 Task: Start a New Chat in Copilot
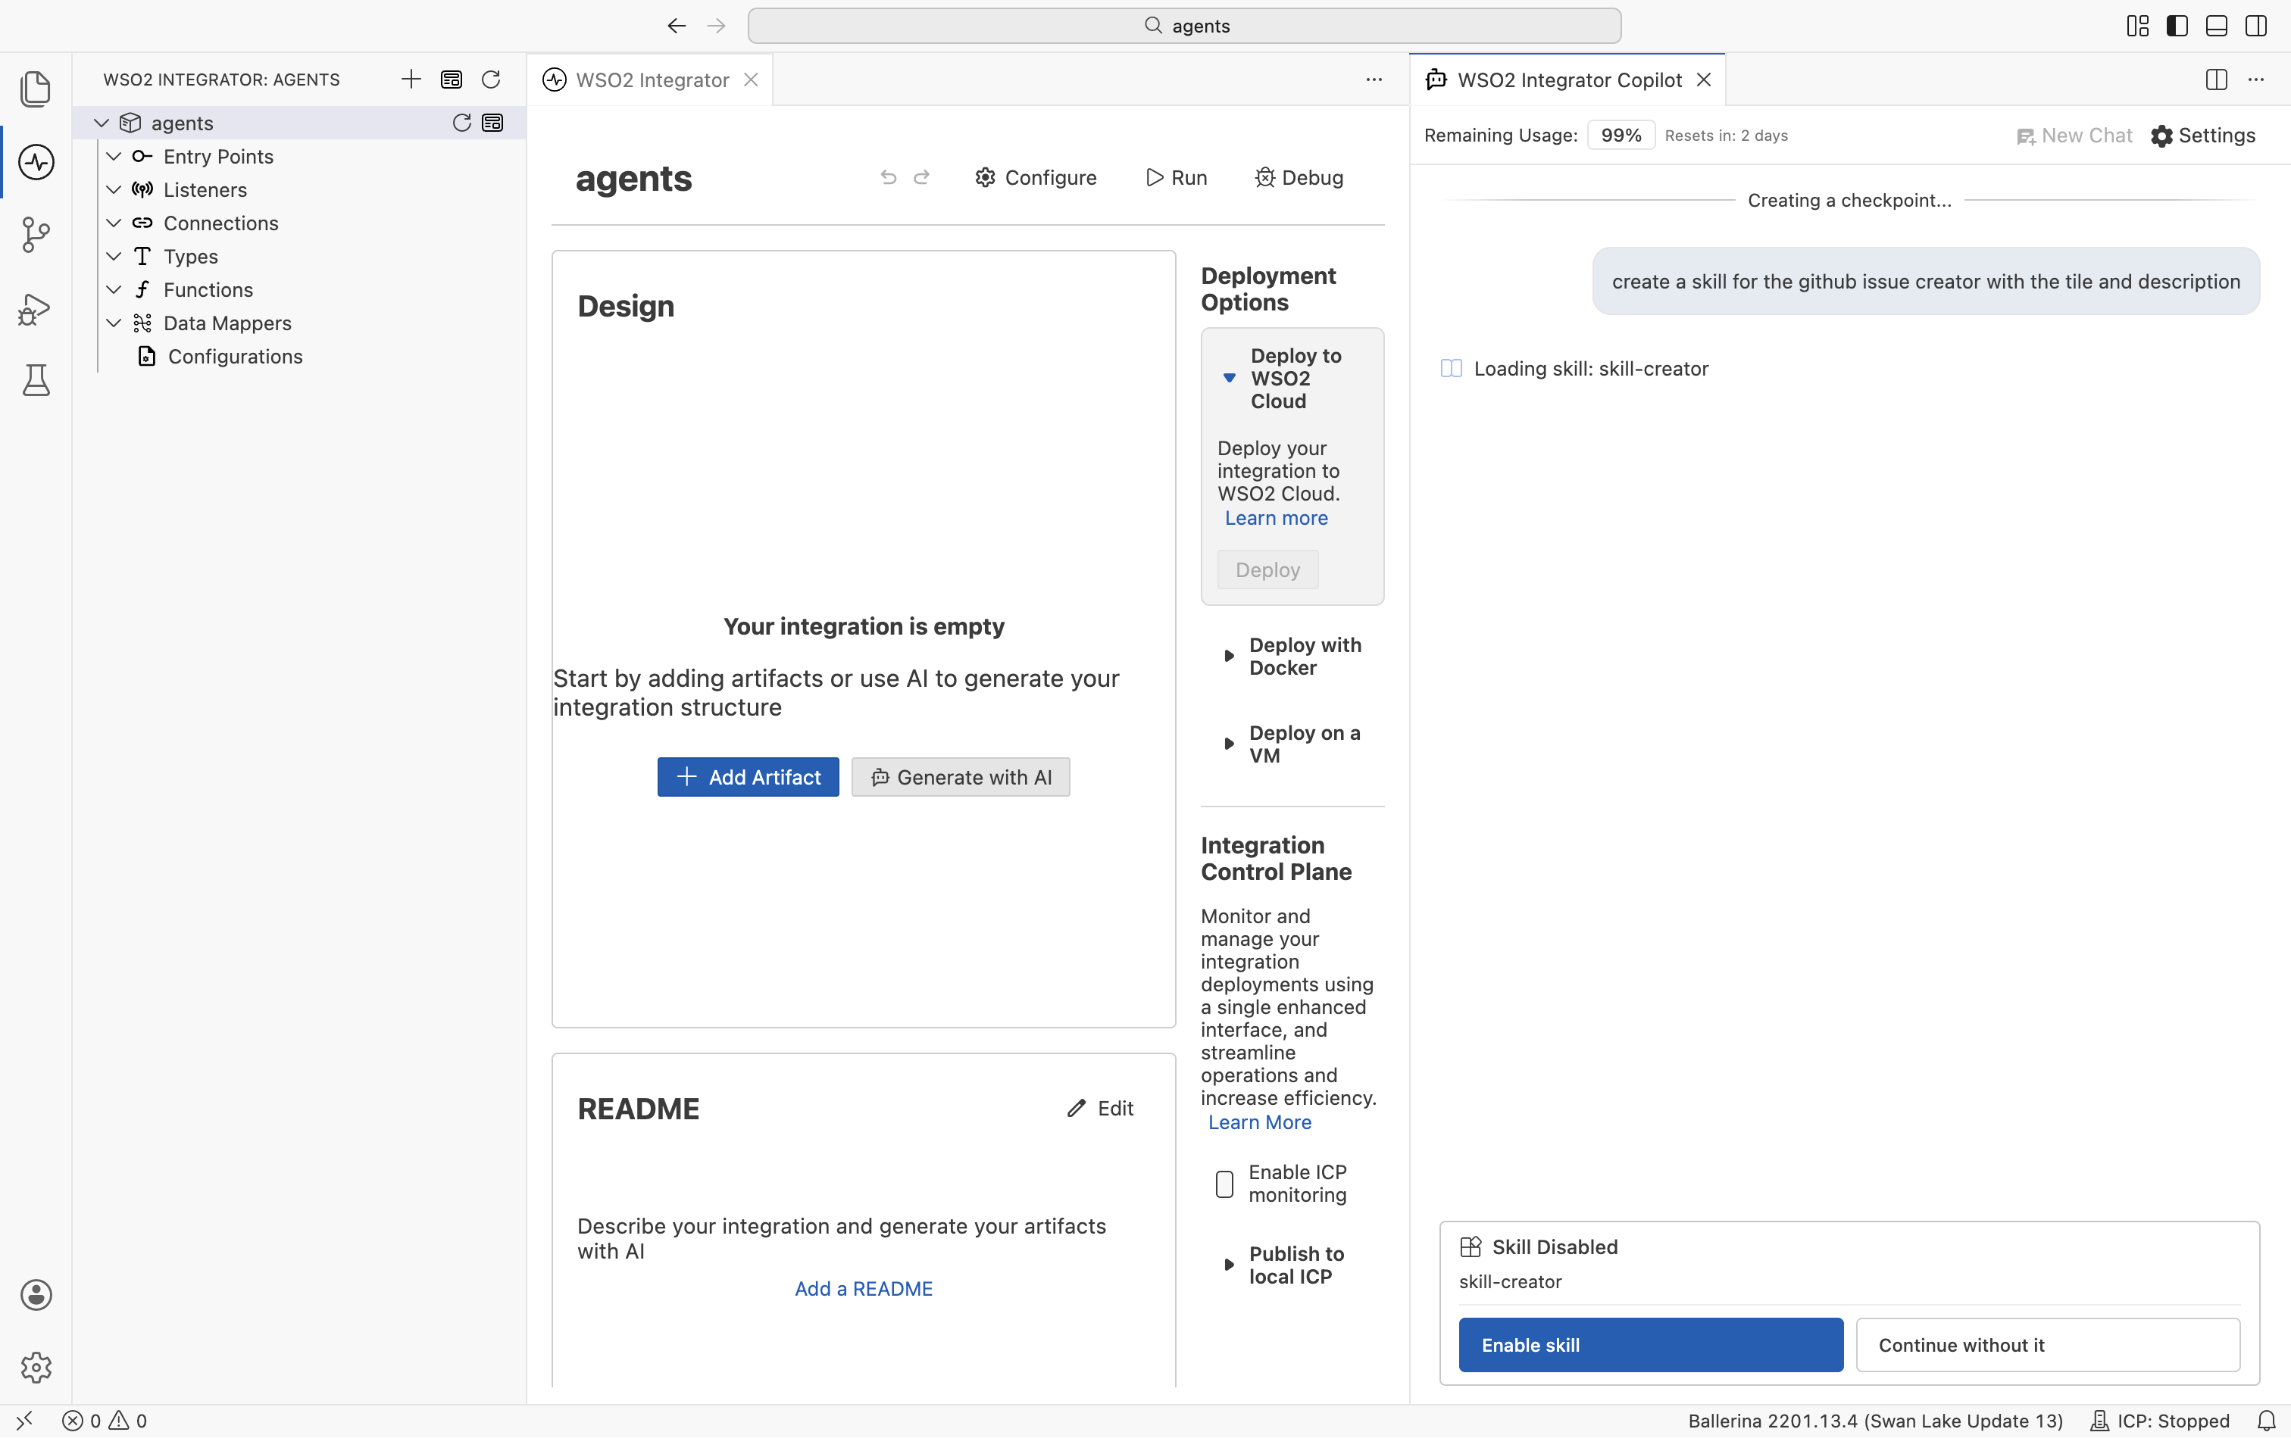pyautogui.click(x=2074, y=135)
